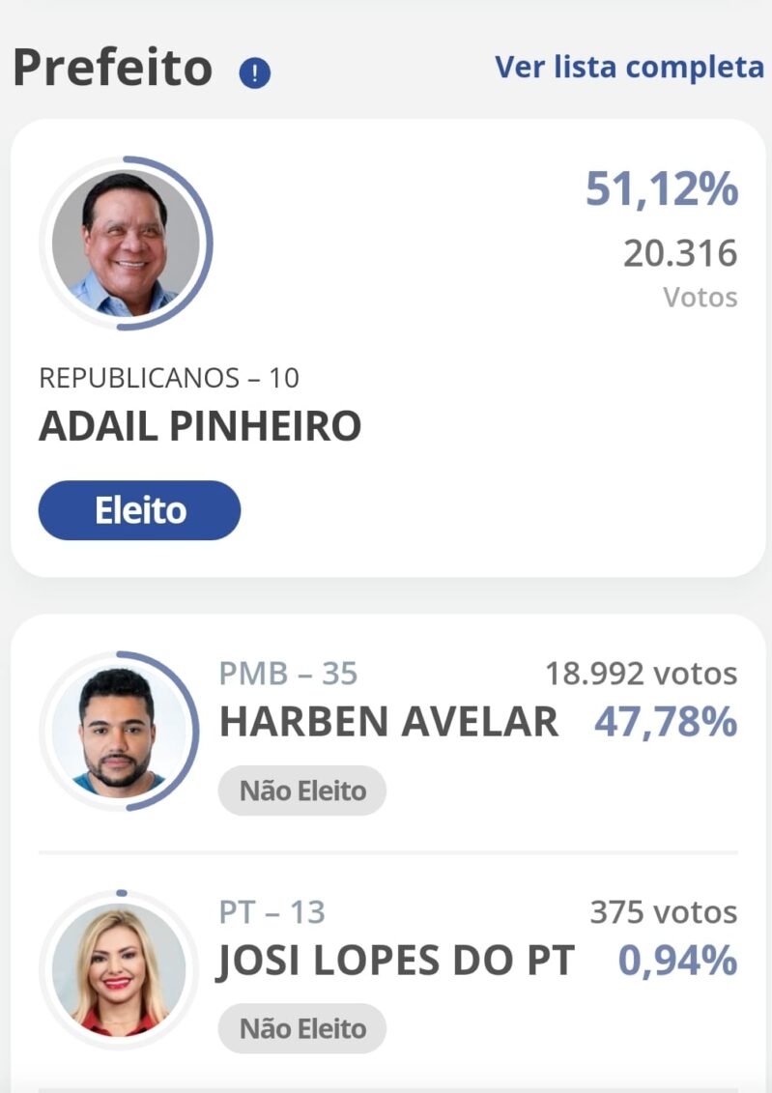Click the blue Eleito badge
Image resolution: width=772 pixels, height=1093 pixels.
pyautogui.click(x=139, y=510)
